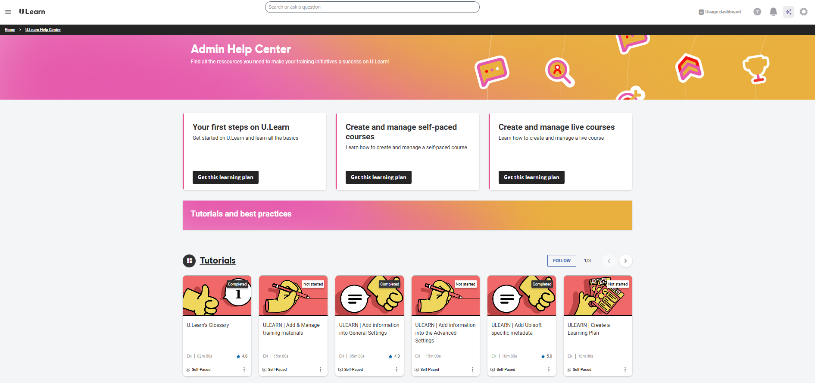Get the self-paced courses learning plan
This screenshot has height=383, width=815.
click(x=378, y=177)
